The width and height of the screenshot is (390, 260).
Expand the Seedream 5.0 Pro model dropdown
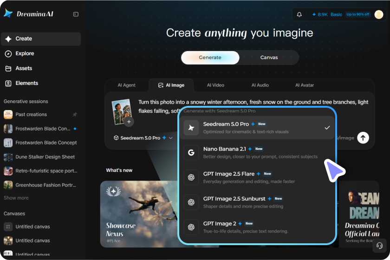tap(143, 138)
